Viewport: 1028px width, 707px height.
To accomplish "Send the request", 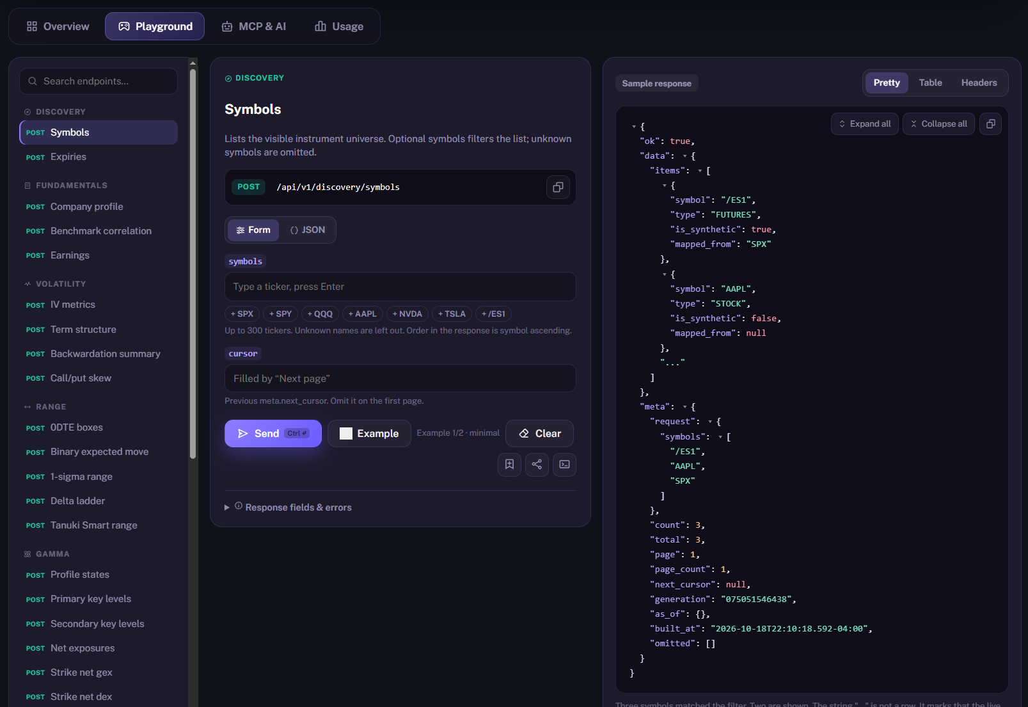I will (x=273, y=434).
